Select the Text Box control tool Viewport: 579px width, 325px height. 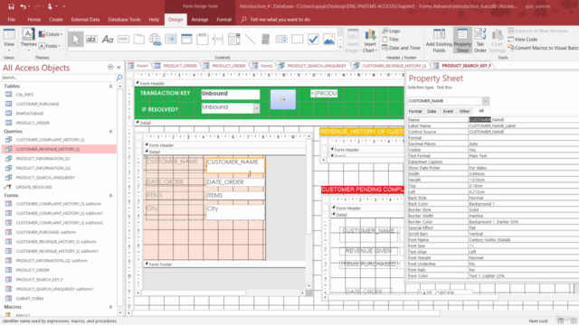(91, 39)
